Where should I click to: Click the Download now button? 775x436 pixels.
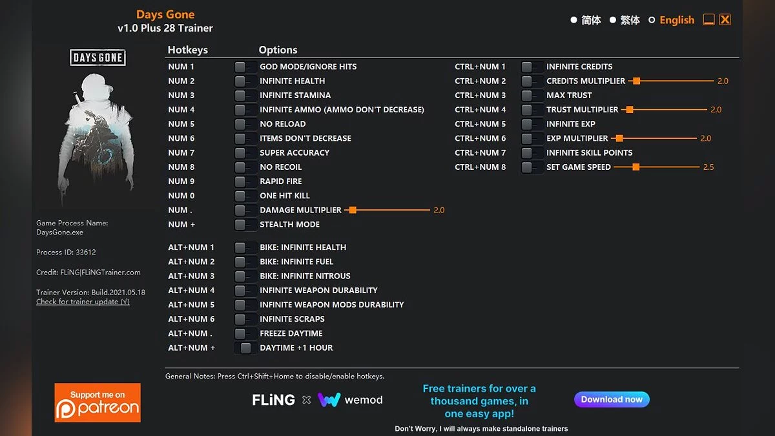[x=612, y=399]
